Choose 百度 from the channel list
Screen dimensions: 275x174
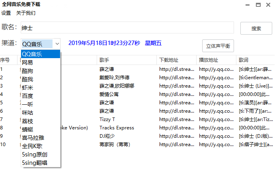tap(41, 96)
